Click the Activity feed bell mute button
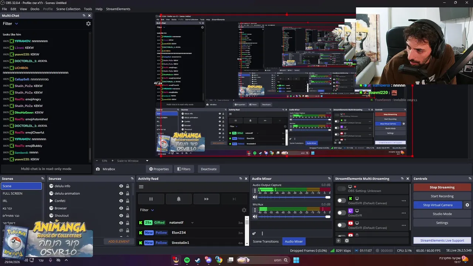Viewport: 473px width, 266px height. pyautogui.click(x=178, y=199)
